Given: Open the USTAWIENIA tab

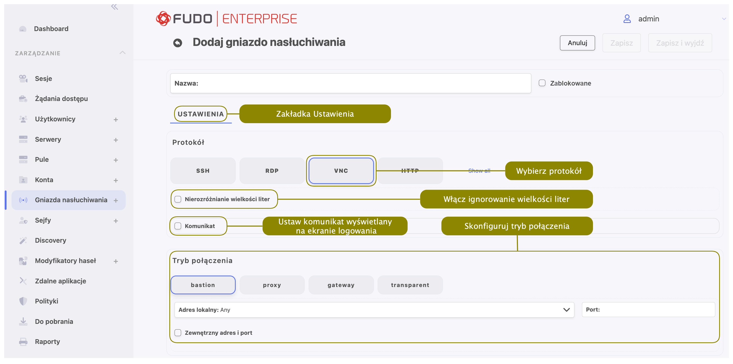Looking at the screenshot, I should click(201, 114).
